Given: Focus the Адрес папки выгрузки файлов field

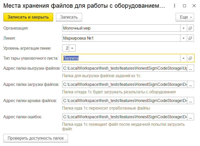Looking at the screenshot, I should pos(125,68).
